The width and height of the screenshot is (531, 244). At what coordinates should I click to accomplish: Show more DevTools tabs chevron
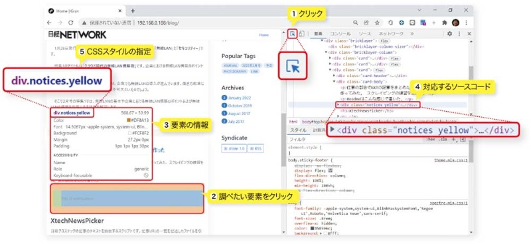pos(412,34)
